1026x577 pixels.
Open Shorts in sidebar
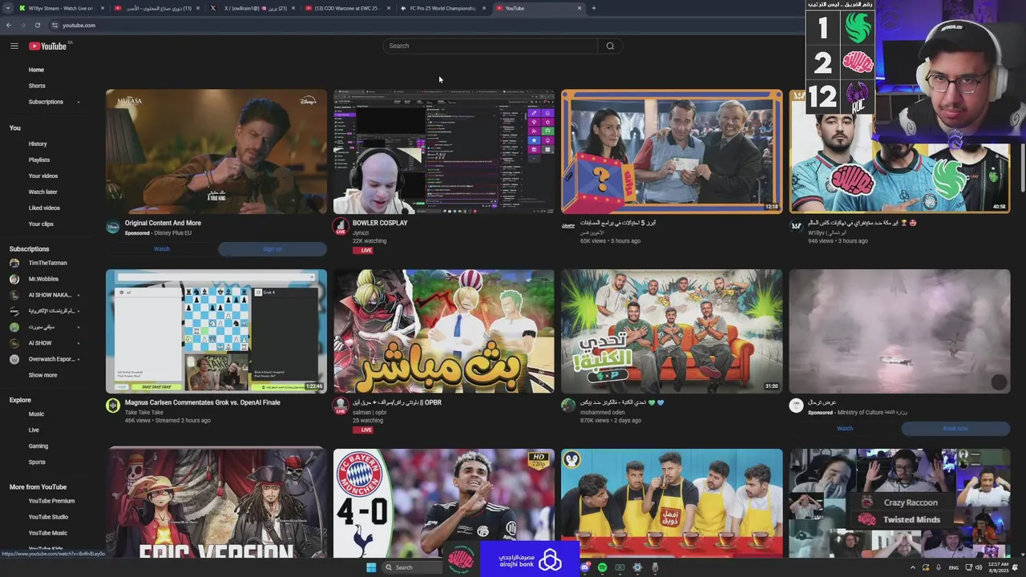tap(37, 86)
